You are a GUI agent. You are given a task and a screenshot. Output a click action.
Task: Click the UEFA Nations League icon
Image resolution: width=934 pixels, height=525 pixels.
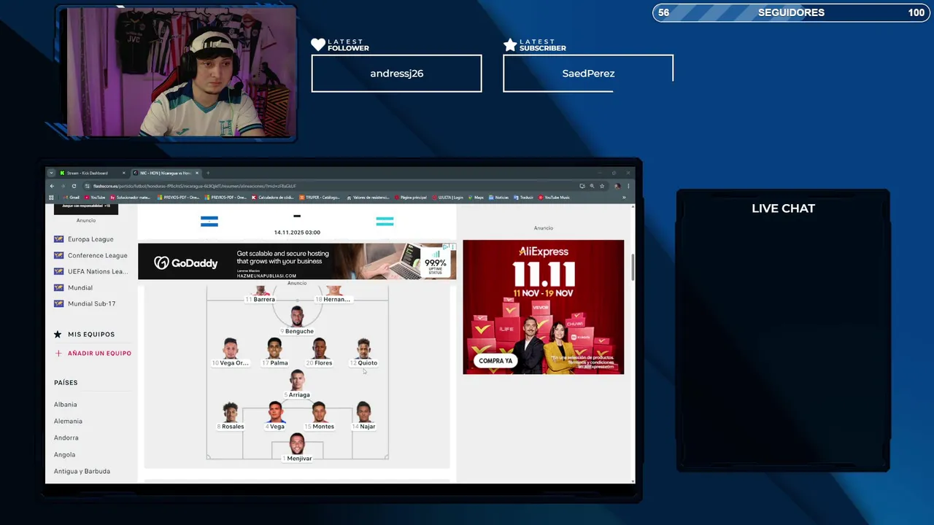(58, 271)
